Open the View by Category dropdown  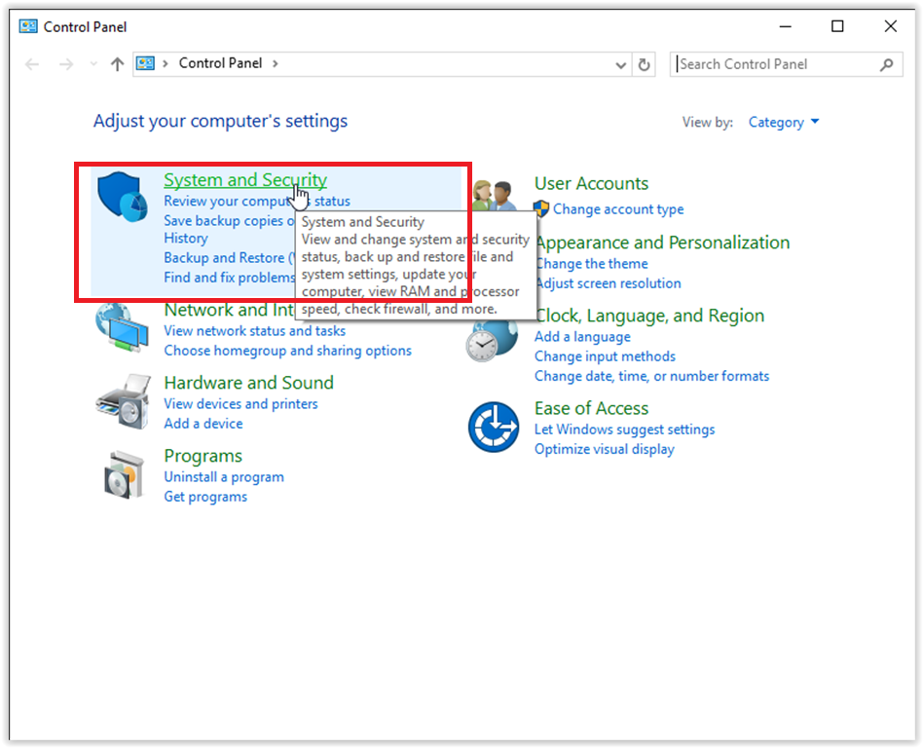(783, 122)
